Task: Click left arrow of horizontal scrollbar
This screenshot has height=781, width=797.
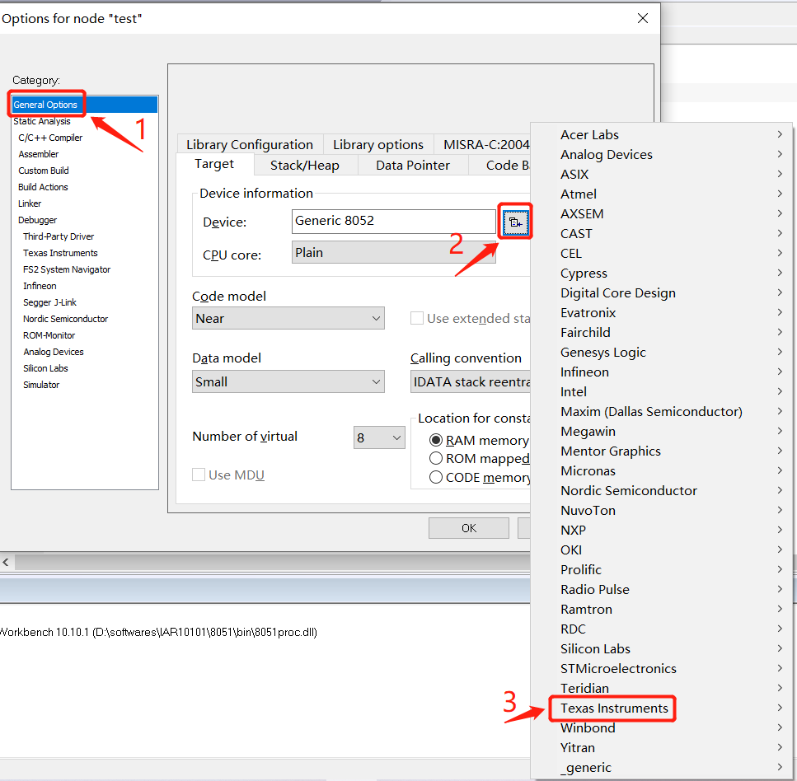Action: point(6,562)
